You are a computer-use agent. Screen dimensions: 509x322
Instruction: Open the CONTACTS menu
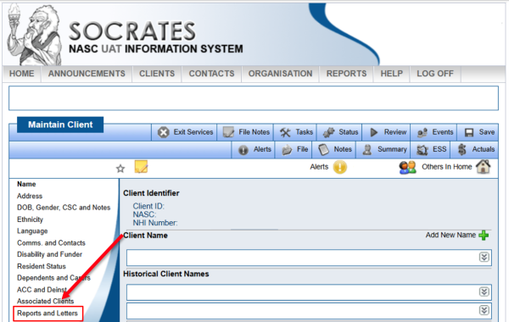coord(211,74)
